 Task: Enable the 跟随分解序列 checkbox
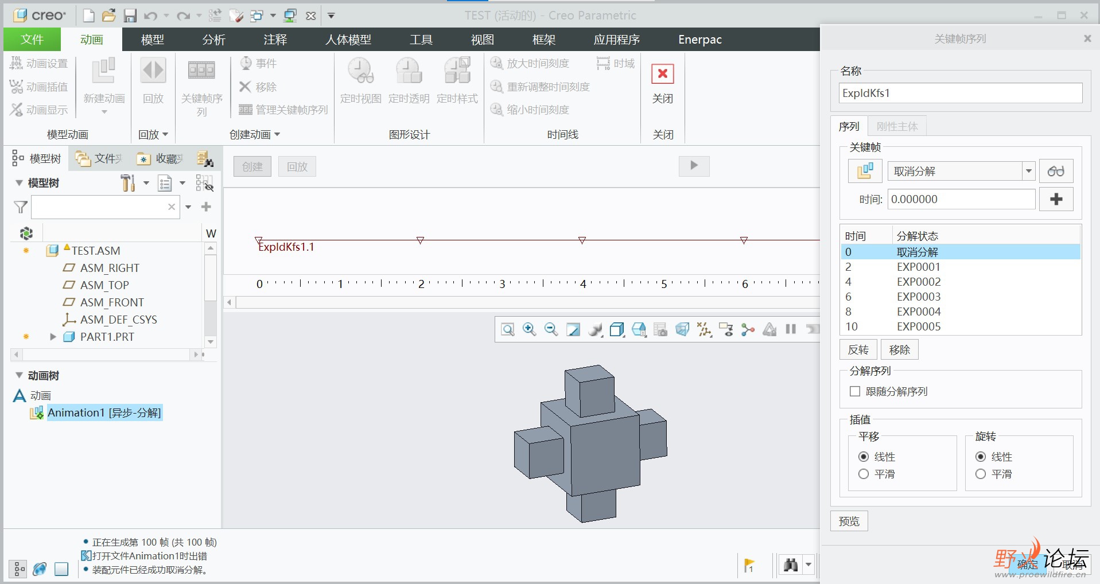855,391
